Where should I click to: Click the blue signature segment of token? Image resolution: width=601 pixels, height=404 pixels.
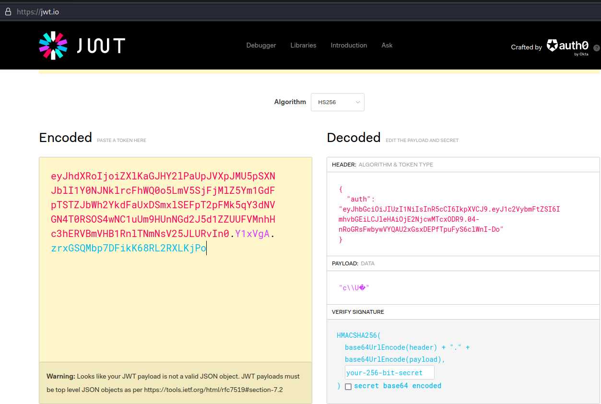coord(128,249)
